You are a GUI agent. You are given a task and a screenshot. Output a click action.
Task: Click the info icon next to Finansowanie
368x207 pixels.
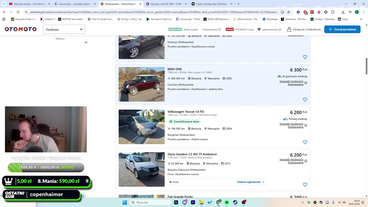219,29
